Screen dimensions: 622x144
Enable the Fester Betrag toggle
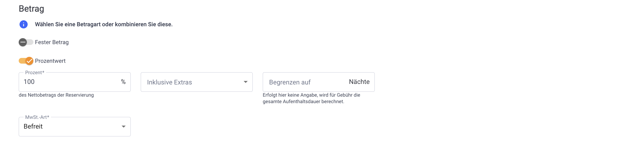coord(26,42)
